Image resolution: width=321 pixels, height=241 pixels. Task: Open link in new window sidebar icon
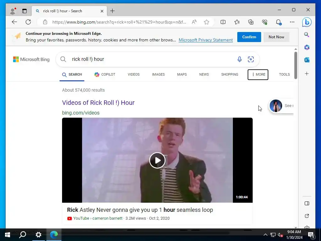point(307,216)
